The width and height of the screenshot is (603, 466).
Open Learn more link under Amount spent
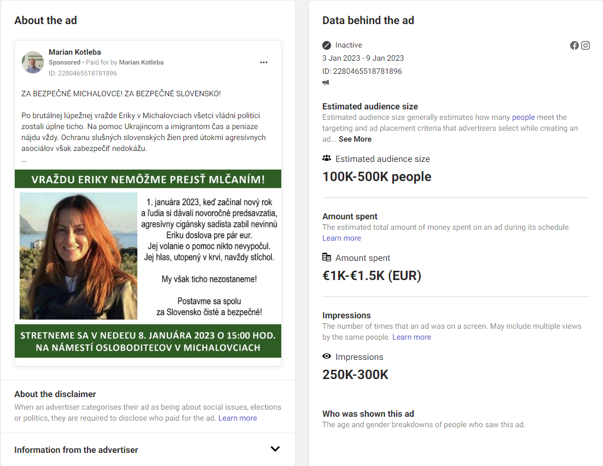341,238
